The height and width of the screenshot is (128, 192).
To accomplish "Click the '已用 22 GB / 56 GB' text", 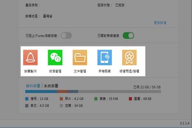I will pos(147,87).
